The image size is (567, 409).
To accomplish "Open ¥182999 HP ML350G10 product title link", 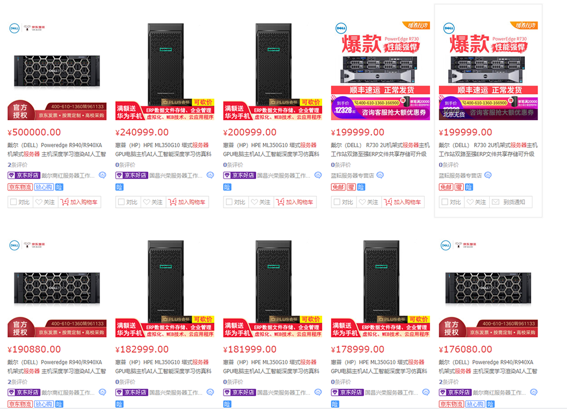I will point(163,366).
